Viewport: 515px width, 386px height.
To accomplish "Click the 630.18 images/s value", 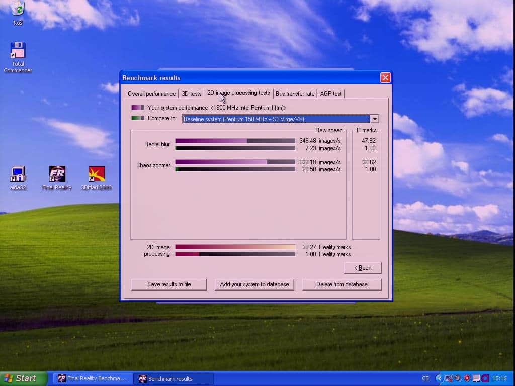I will click(x=320, y=162).
